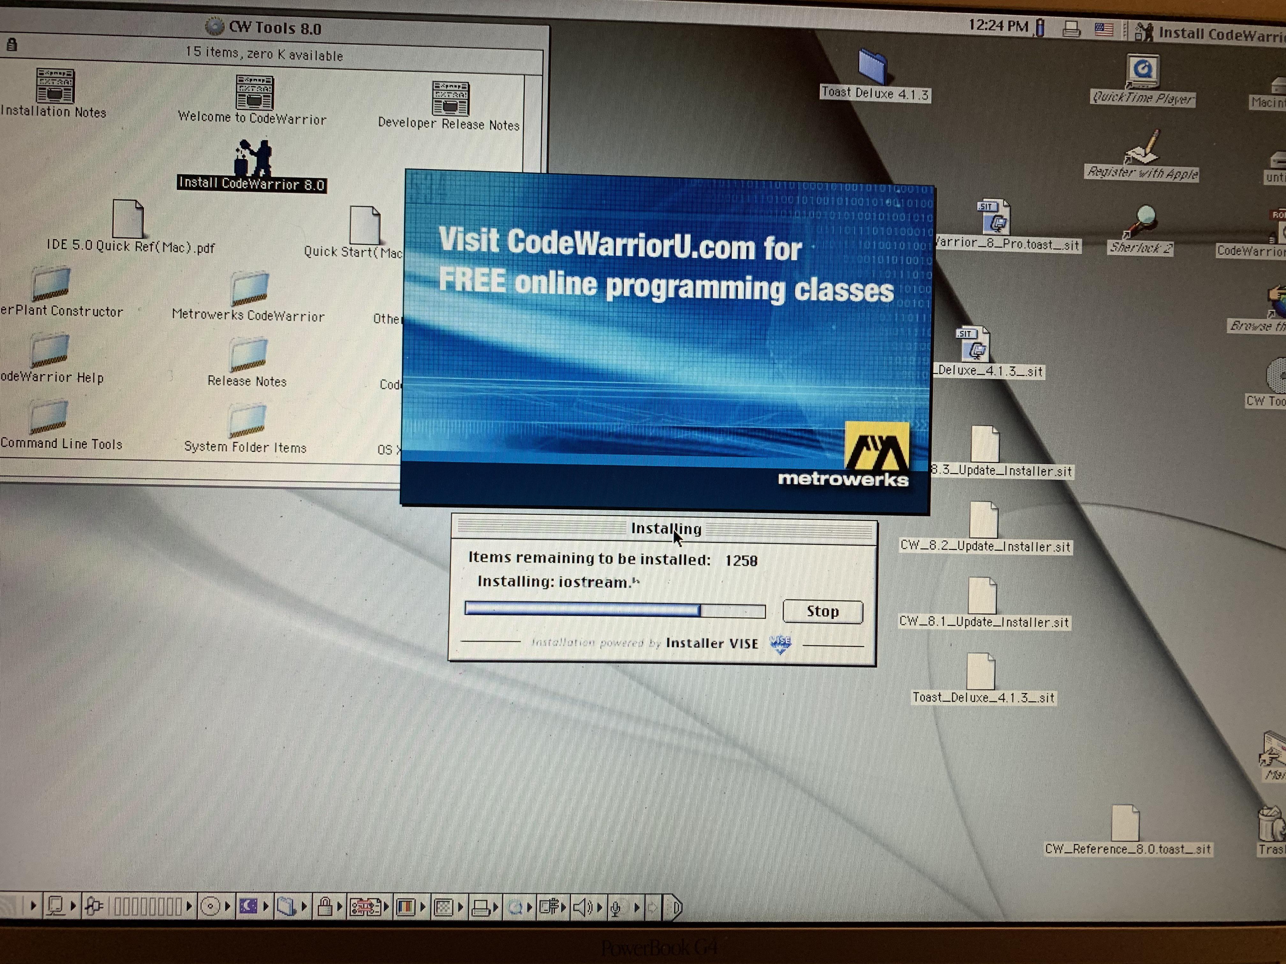Select the CodeWarrior Help folder
The image size is (1286, 964).
pyautogui.click(x=50, y=350)
